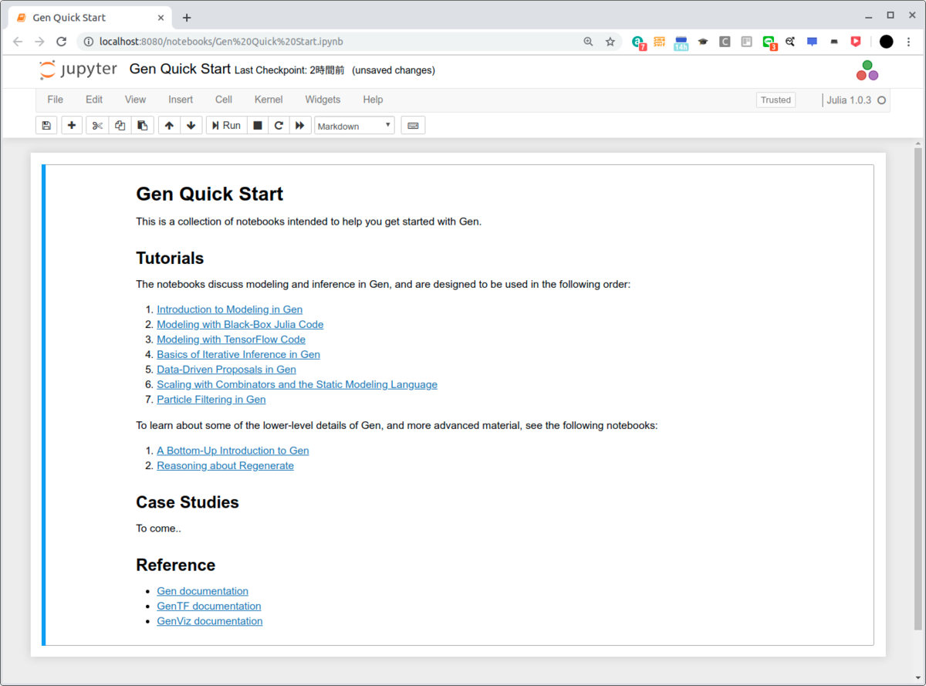Open Modeling with TensorFlow Code link
Image resolution: width=926 pixels, height=686 pixels.
[231, 340]
